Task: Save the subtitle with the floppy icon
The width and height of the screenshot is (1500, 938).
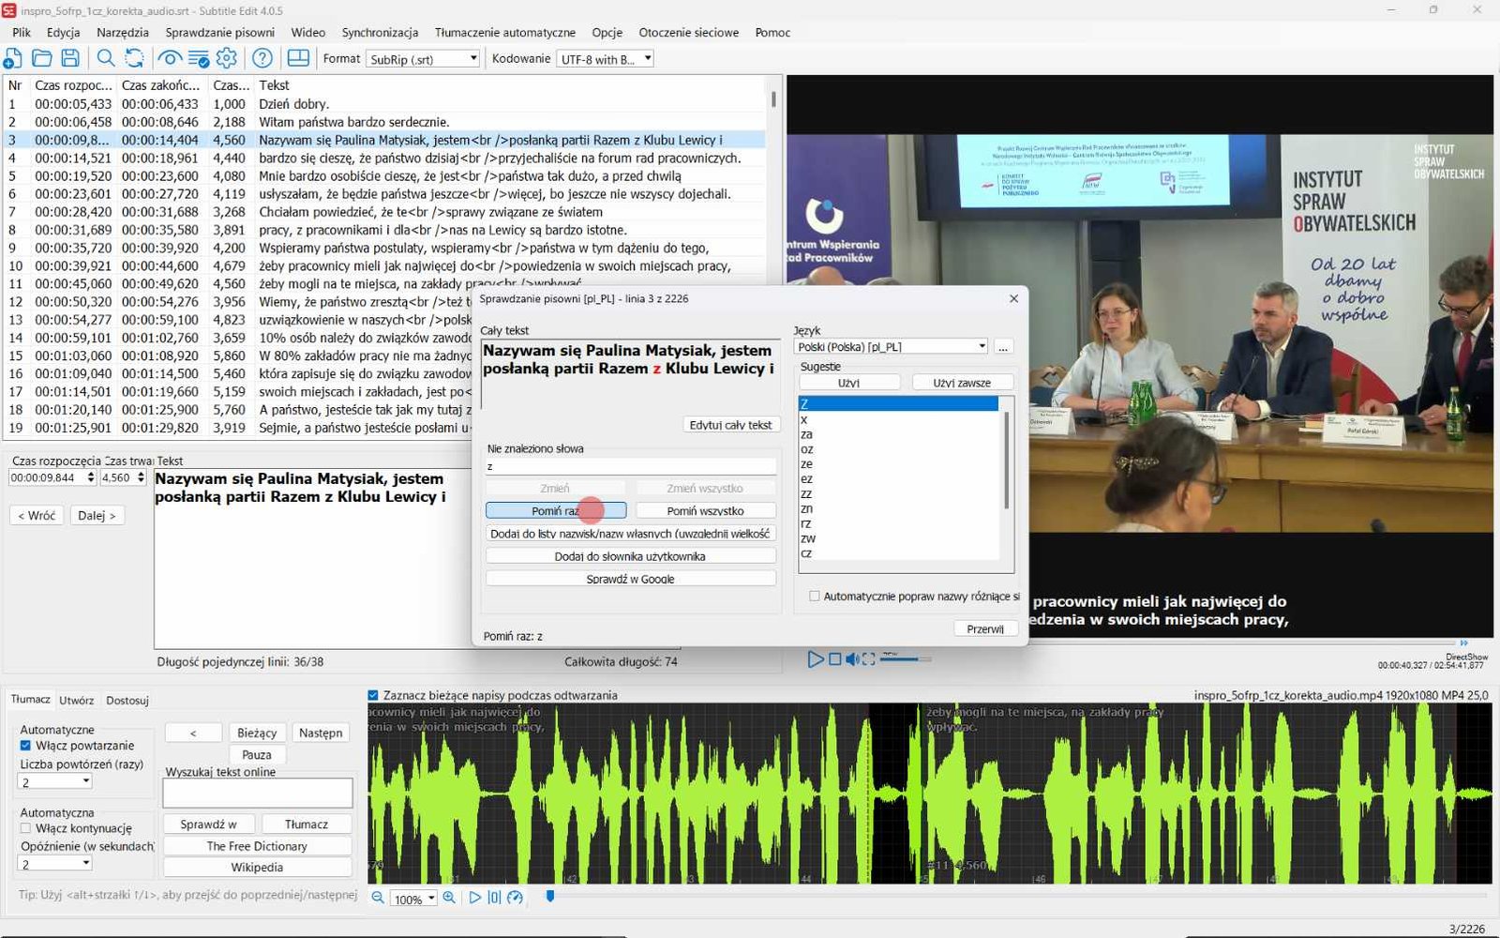Action: pyautogui.click(x=70, y=58)
